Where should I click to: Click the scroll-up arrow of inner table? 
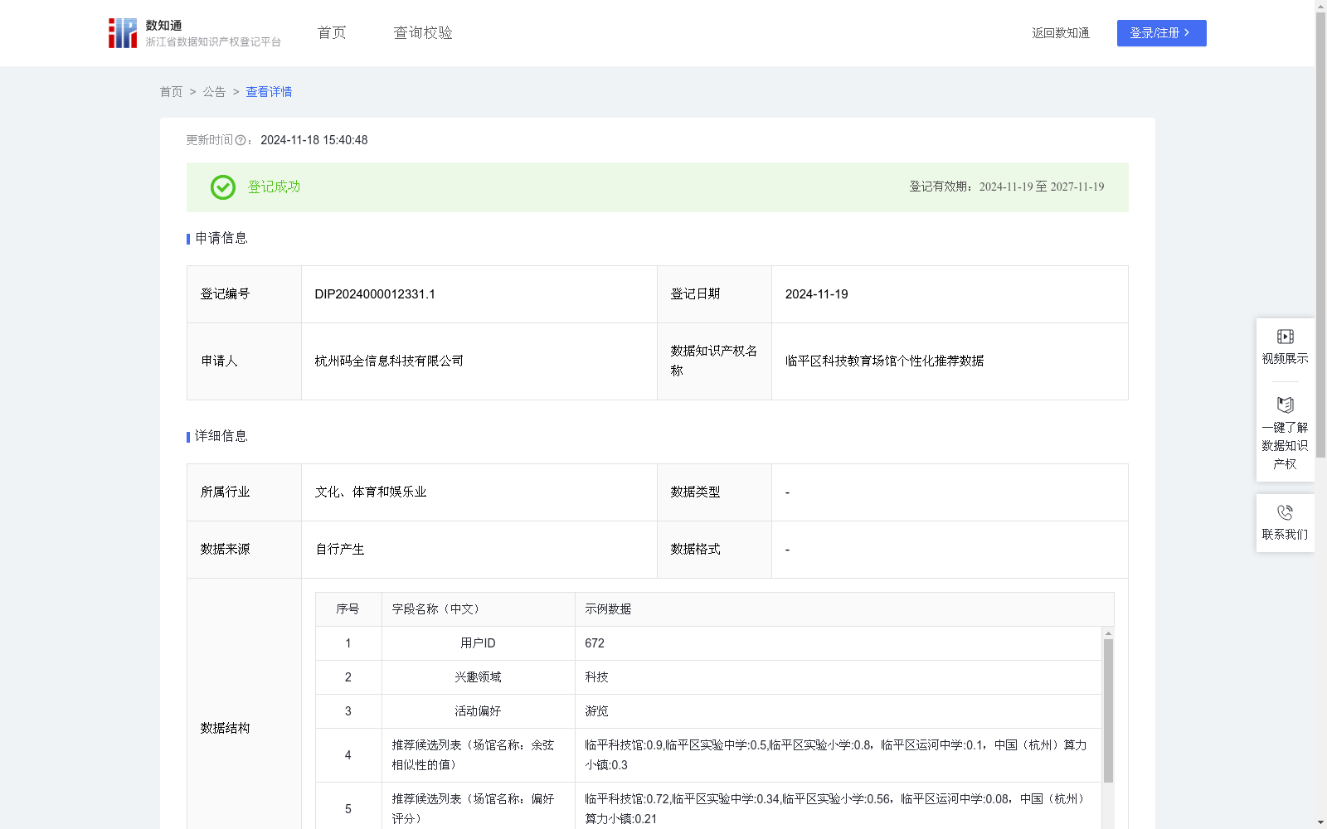point(1108,633)
